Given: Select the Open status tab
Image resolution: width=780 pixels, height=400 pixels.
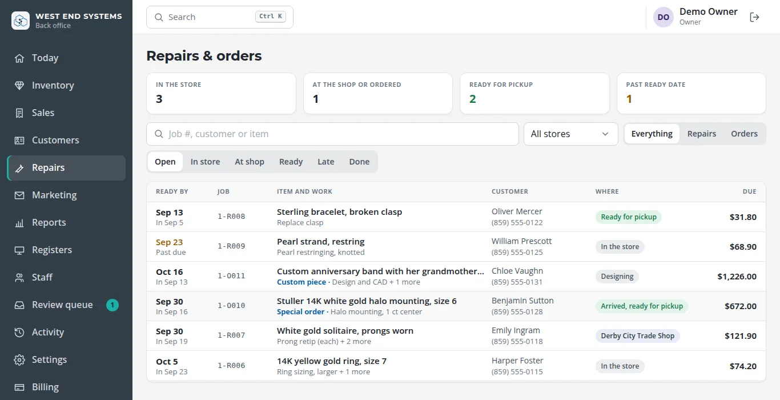Looking at the screenshot, I should (x=165, y=162).
